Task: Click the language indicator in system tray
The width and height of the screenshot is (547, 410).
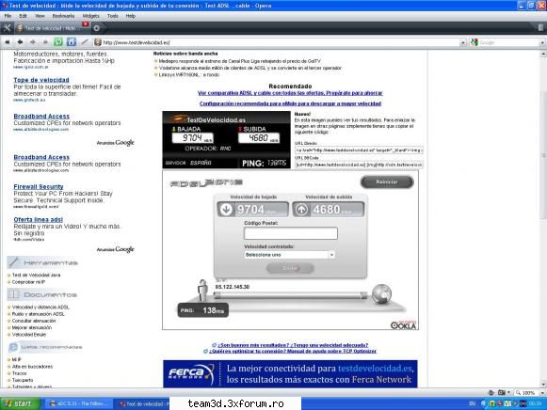Action: click(x=473, y=403)
